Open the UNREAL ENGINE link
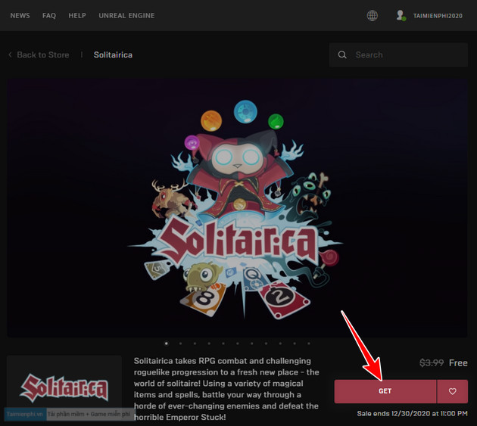Viewport: 477px width, 426px height. (126, 16)
